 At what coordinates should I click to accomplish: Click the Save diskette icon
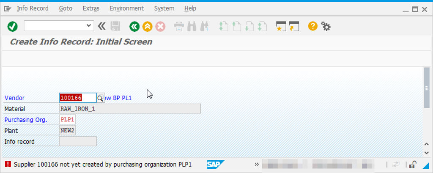115,27
